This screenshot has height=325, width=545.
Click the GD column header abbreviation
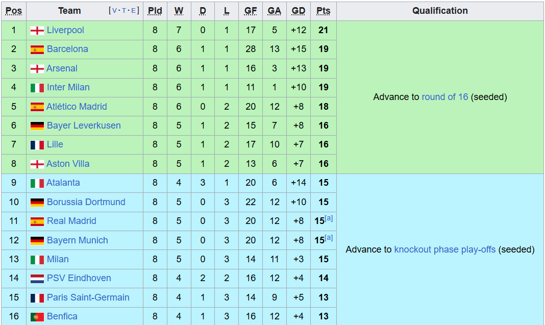(x=299, y=11)
